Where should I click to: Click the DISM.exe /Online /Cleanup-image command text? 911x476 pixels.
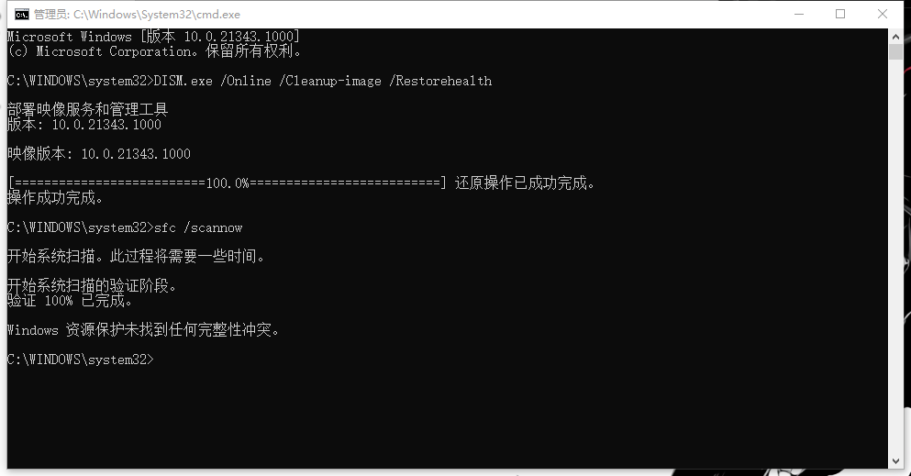coord(267,81)
